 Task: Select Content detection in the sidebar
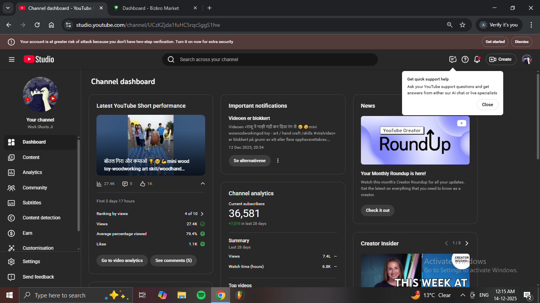click(41, 218)
